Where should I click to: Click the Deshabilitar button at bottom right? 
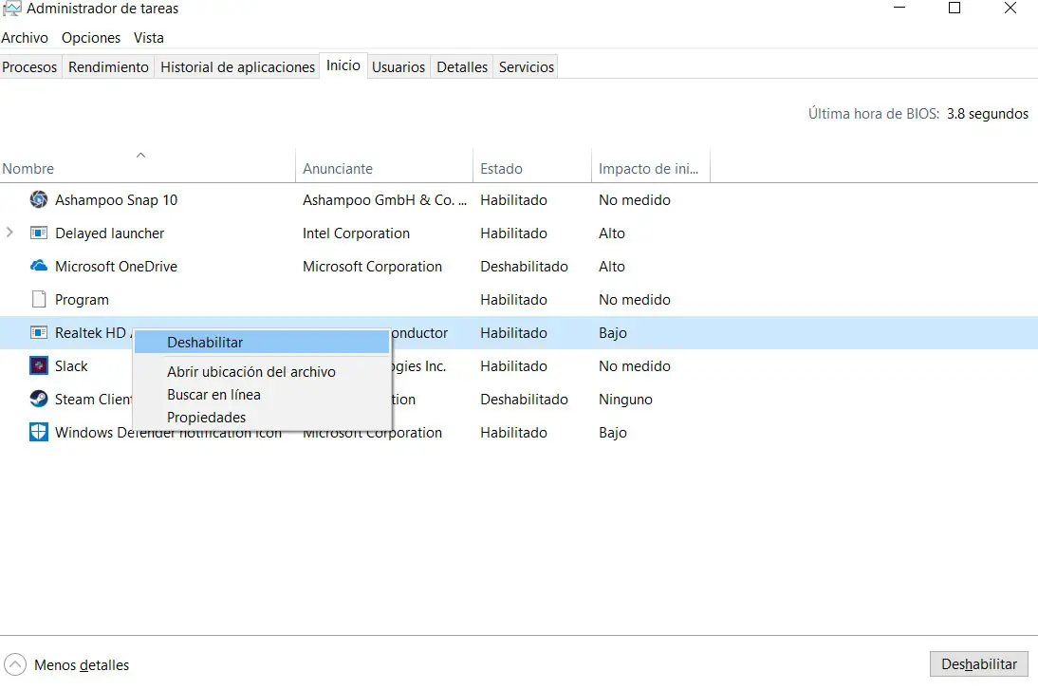click(x=978, y=664)
